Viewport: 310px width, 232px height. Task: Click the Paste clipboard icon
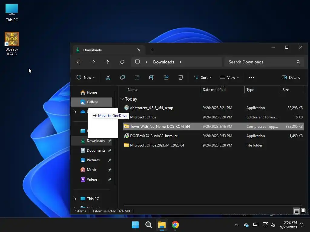137,78
